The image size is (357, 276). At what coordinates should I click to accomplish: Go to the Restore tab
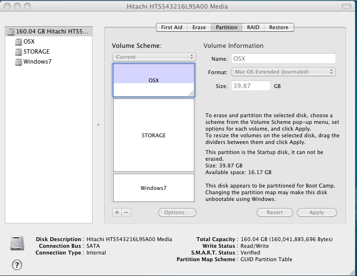[279, 27]
